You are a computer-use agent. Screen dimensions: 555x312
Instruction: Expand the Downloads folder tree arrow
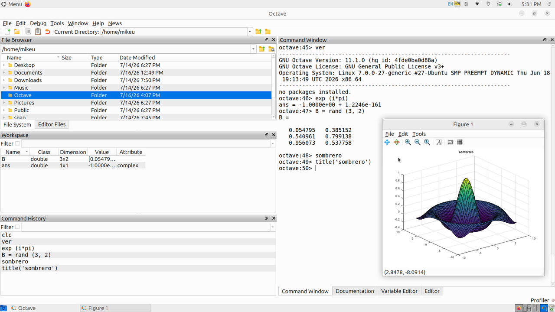(x=4, y=80)
